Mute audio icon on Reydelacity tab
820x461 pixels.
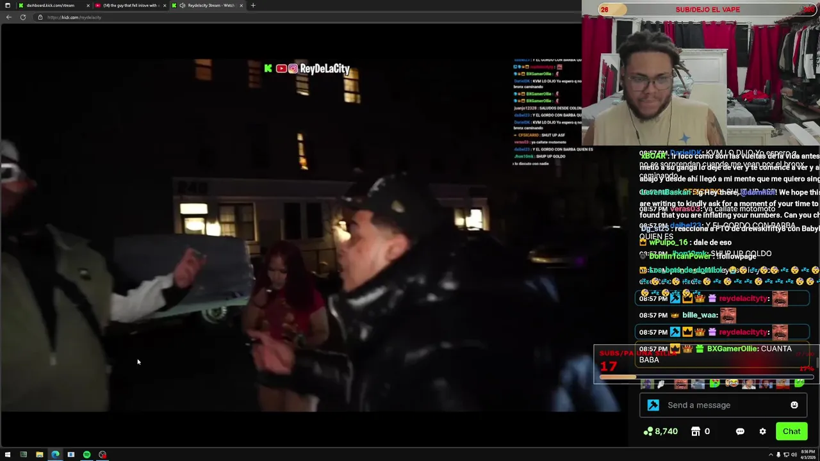coord(182,5)
